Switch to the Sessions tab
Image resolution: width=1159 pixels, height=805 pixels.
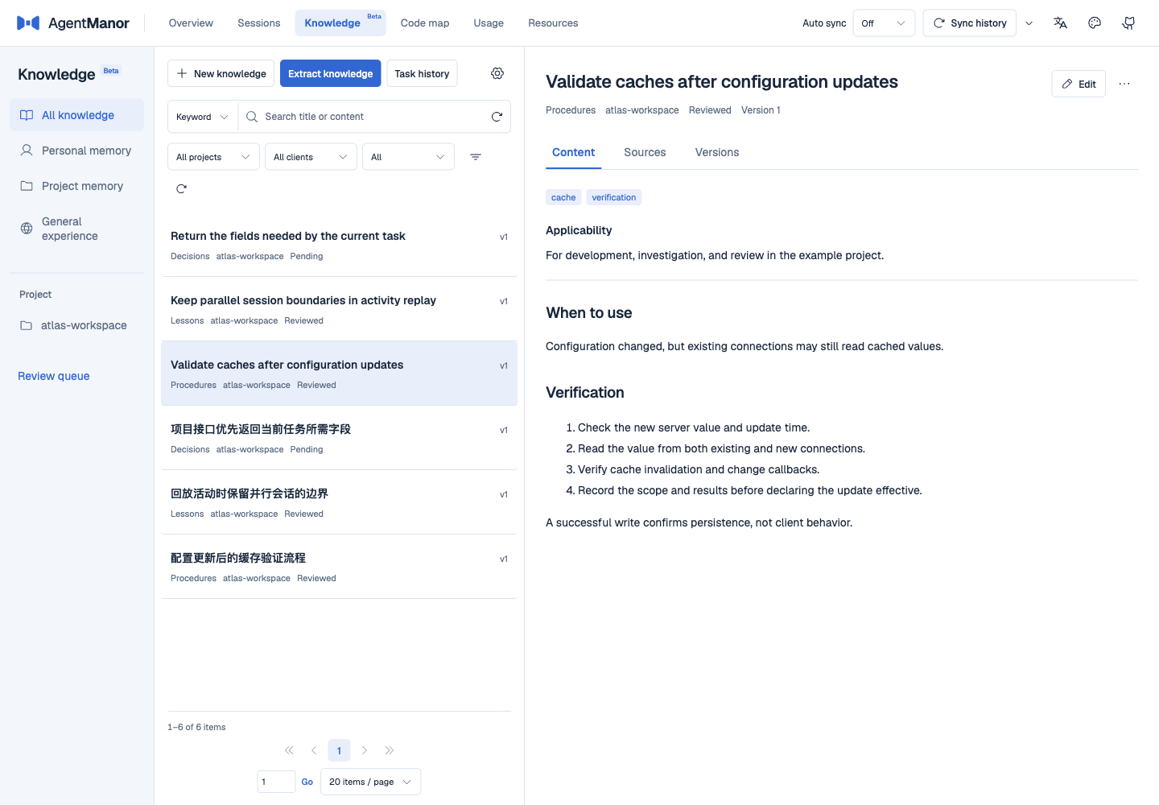259,23
